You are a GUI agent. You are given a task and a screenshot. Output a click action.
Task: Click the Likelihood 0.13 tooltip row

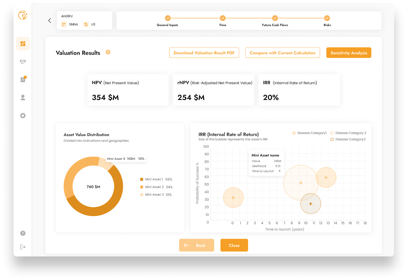(x=266, y=166)
